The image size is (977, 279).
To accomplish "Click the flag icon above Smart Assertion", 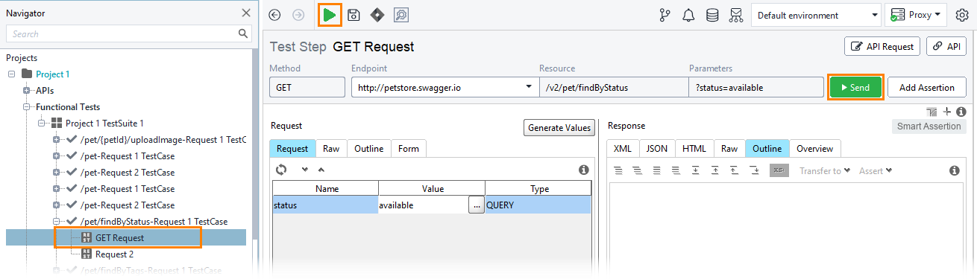I will coord(932,112).
